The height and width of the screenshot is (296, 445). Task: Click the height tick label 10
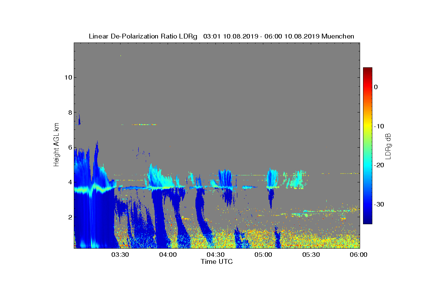(67, 77)
